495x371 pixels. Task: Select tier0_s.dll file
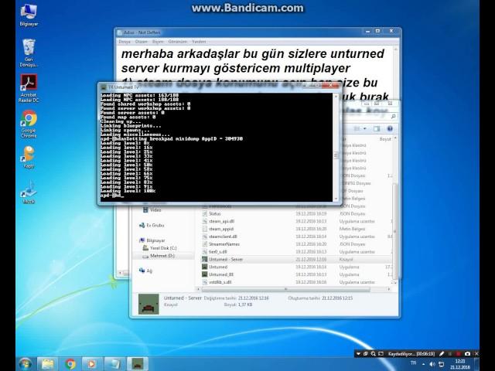tap(296, 252)
